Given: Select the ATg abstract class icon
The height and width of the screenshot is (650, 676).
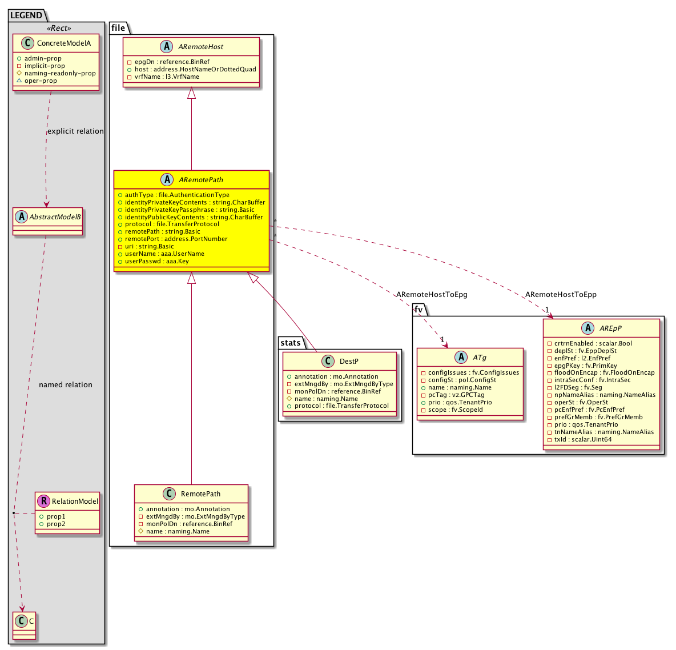Looking at the screenshot, I should (461, 358).
